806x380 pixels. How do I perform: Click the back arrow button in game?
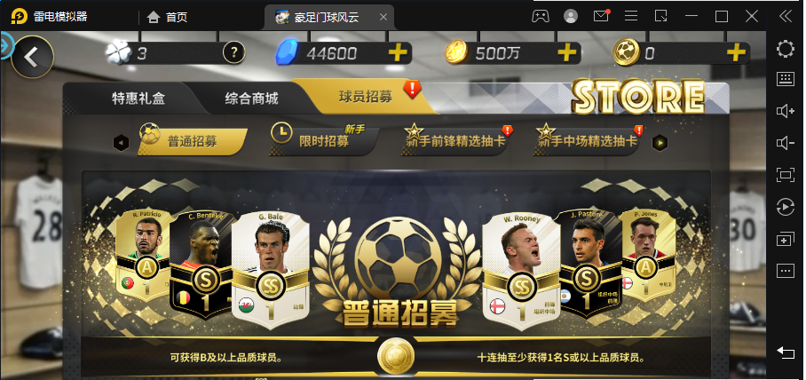click(x=32, y=57)
